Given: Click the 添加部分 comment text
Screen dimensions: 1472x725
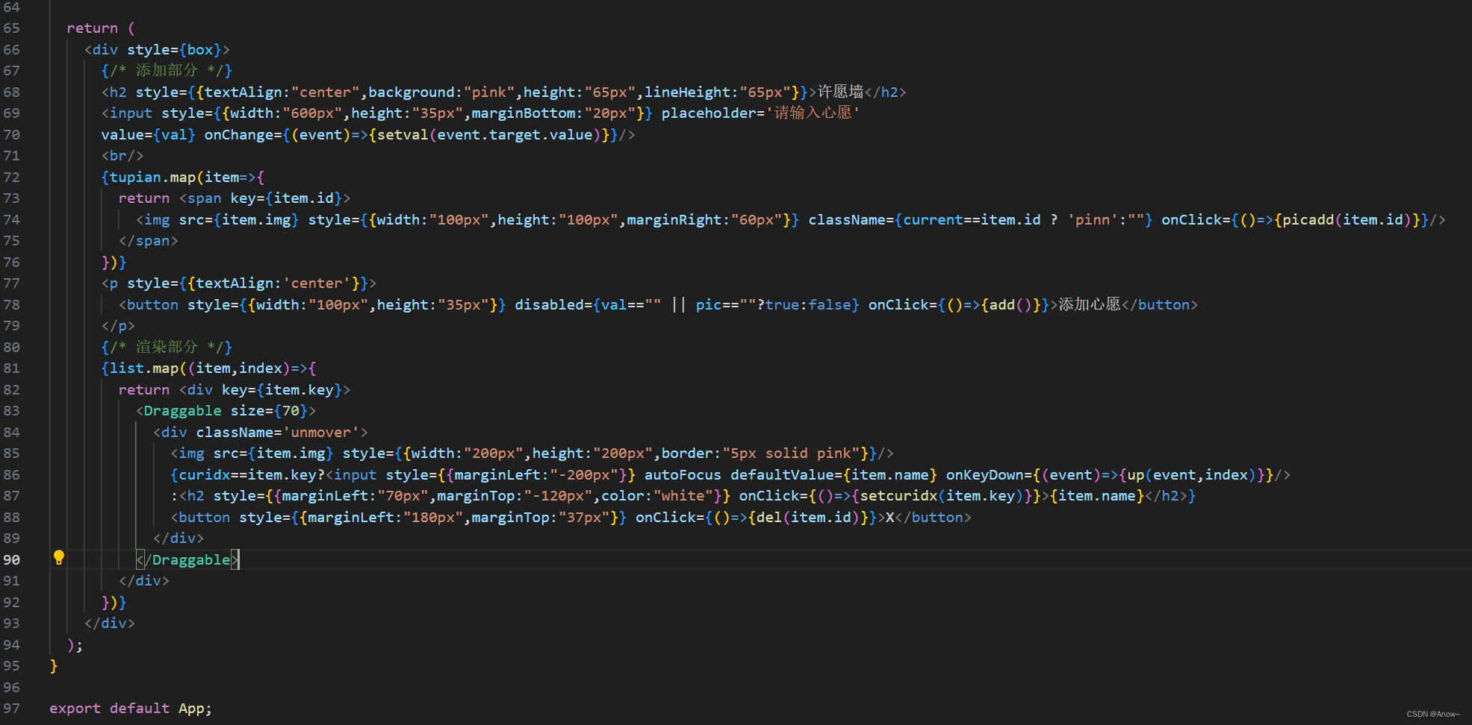Looking at the screenshot, I should pos(167,71).
